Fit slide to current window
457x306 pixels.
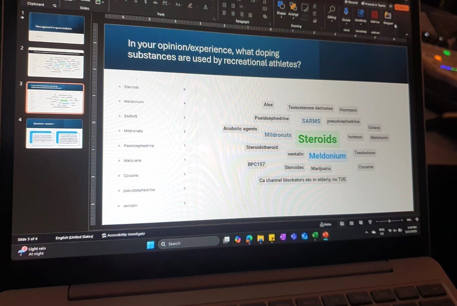(x=417, y=219)
